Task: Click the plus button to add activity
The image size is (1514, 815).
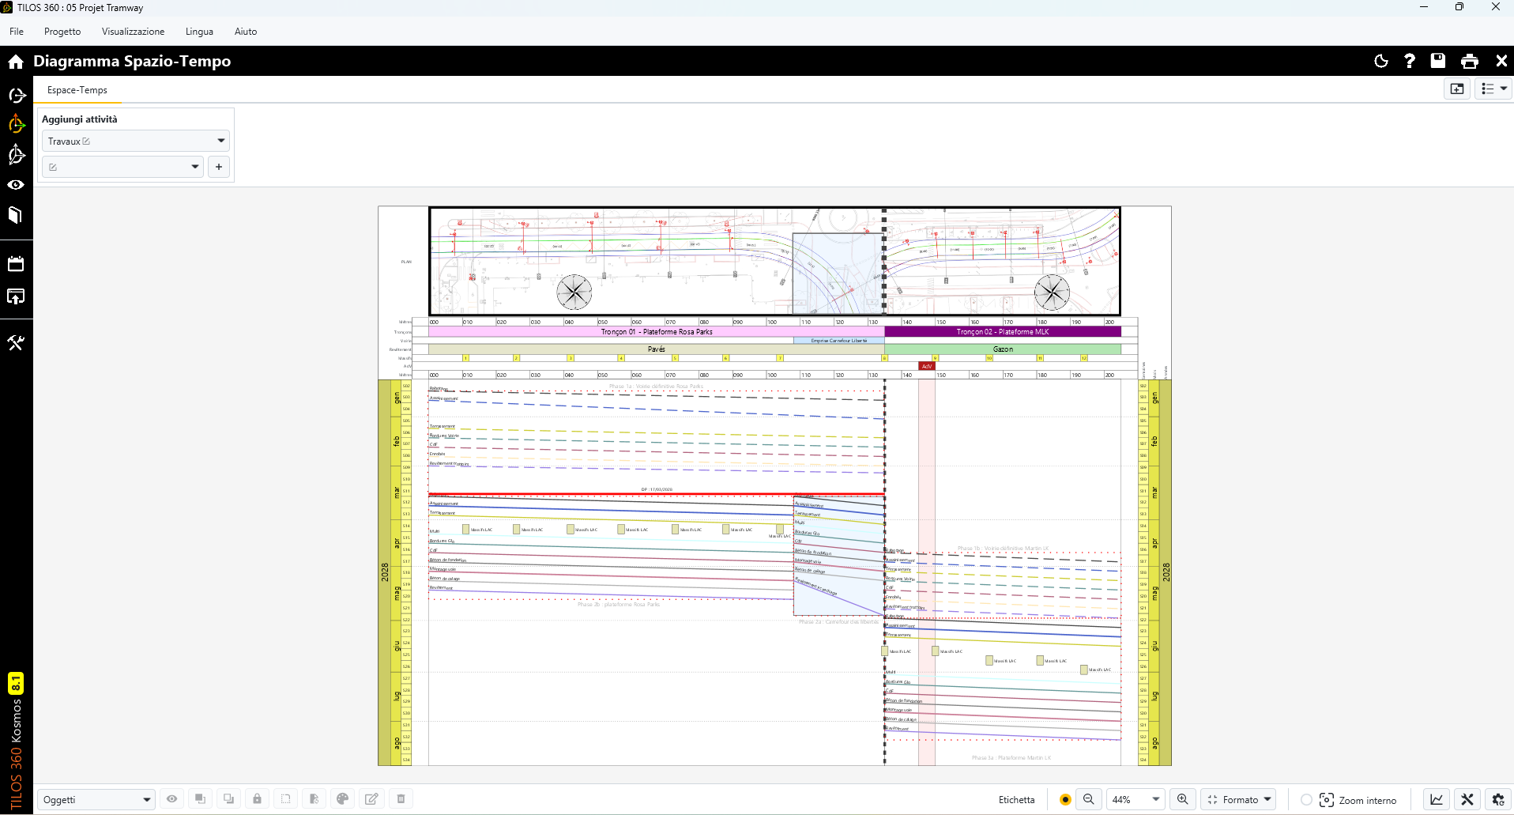Action: click(x=219, y=167)
